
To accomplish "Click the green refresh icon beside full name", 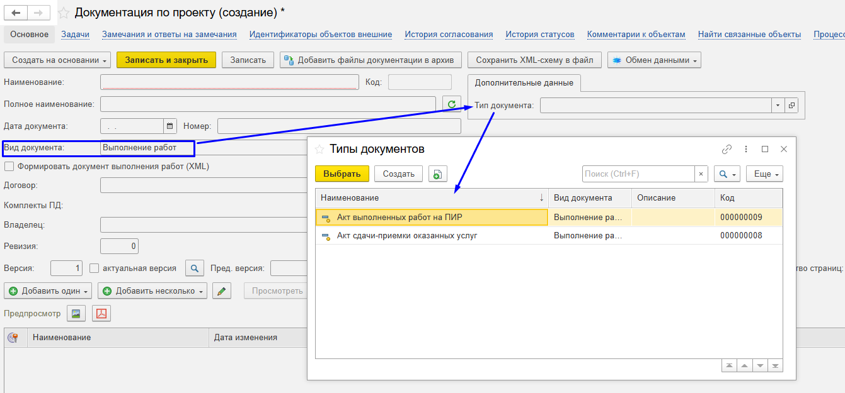I will 452,104.
